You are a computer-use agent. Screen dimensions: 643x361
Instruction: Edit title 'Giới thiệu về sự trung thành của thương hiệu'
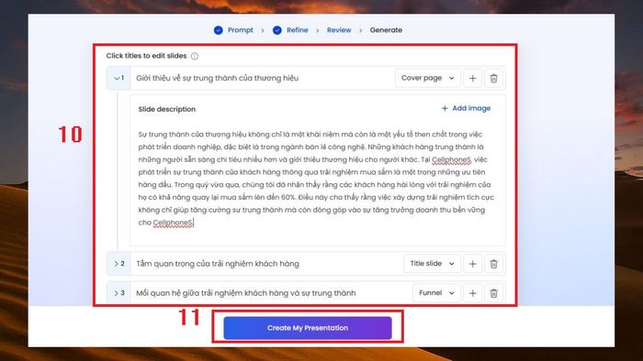pos(218,78)
